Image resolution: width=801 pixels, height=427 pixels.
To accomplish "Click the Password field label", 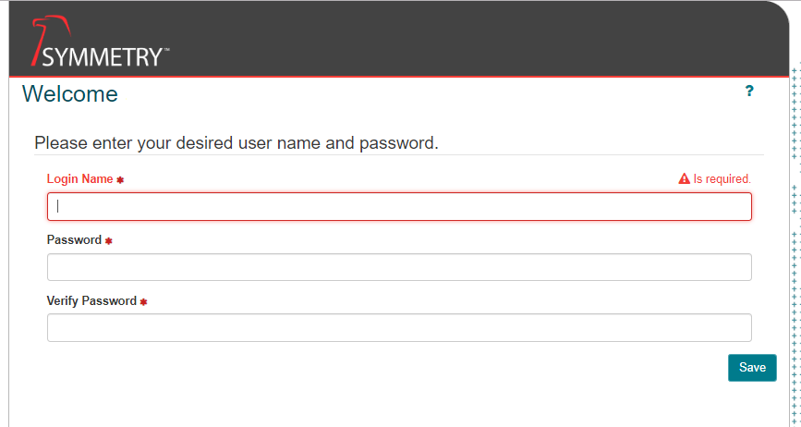I will (74, 239).
